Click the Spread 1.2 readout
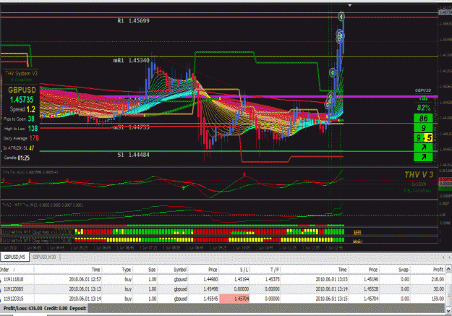The image size is (452, 316). tap(22, 109)
